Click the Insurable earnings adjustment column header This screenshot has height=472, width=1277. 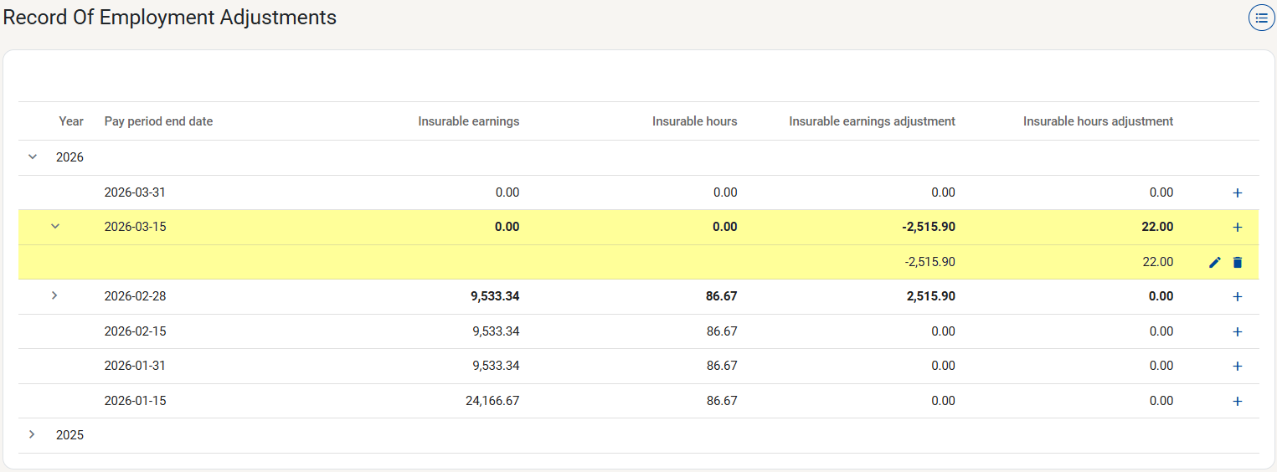point(871,121)
